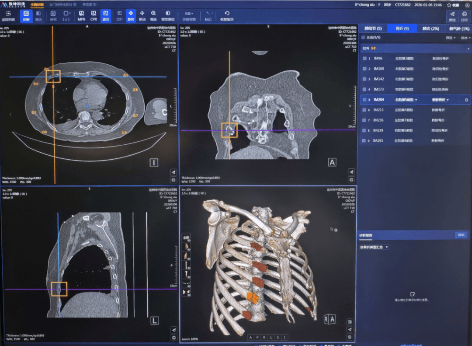
Task: Check the box for row 4 IM173
Action: click(x=364, y=90)
